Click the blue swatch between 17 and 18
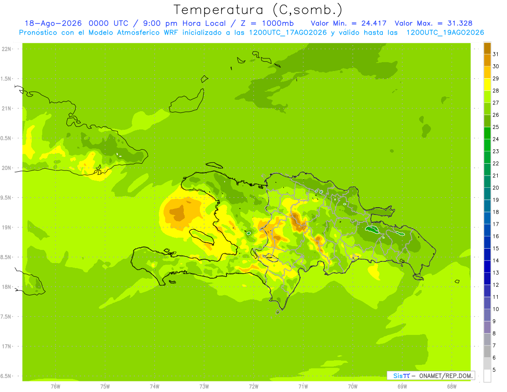Viewport: 507px width, 392px height. pyautogui.click(x=487, y=218)
